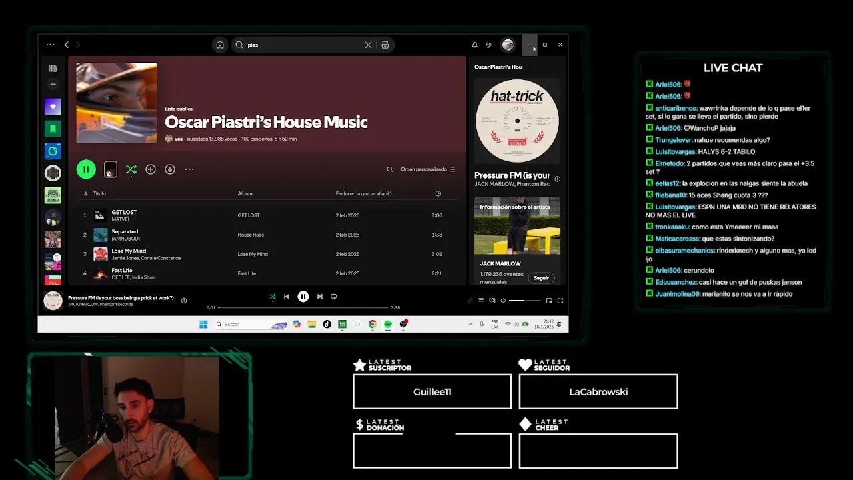Pause playlist with large green button
The width and height of the screenshot is (853, 480).
point(86,169)
